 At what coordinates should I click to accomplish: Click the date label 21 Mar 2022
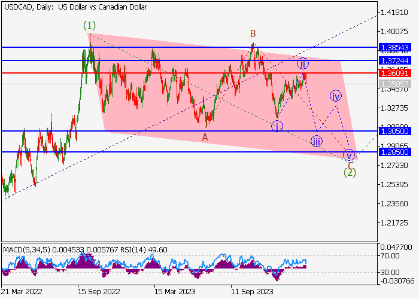[22, 292]
